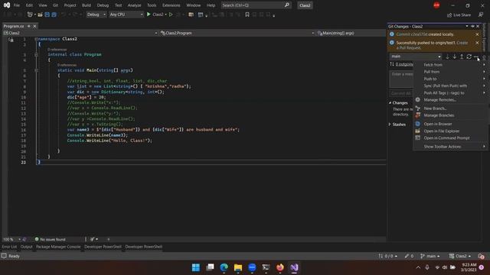Choose 'Show Toolbar Actions' in the menu

[450, 147]
